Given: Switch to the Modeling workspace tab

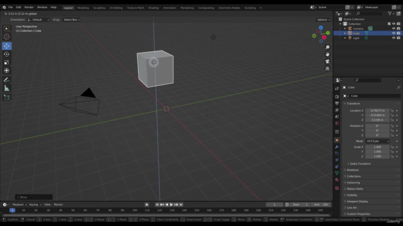Looking at the screenshot, I should click(x=83, y=8).
